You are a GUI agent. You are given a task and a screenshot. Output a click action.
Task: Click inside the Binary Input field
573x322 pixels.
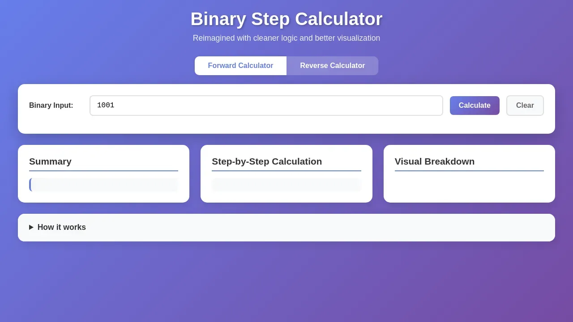266,106
